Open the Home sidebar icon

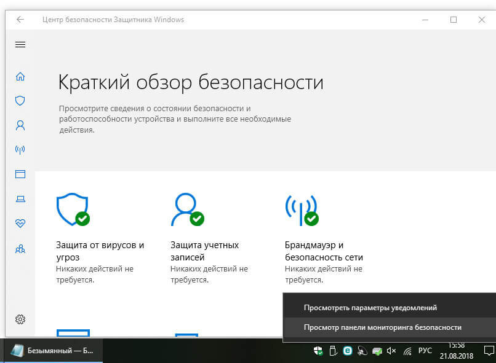coord(20,76)
